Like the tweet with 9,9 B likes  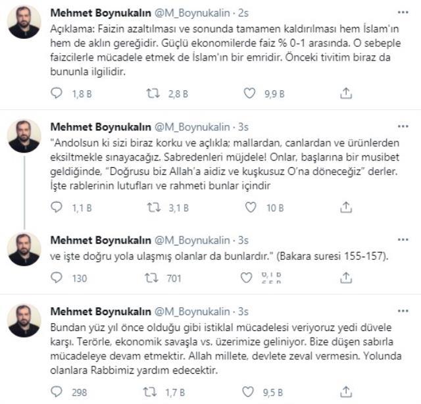pyautogui.click(x=249, y=94)
